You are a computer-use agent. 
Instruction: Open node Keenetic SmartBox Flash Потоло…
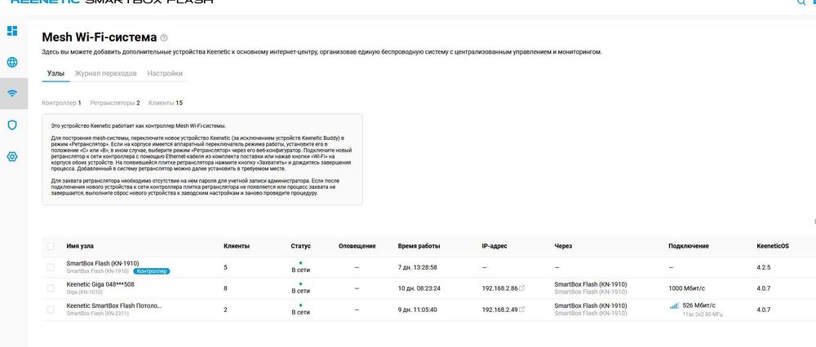(x=114, y=306)
